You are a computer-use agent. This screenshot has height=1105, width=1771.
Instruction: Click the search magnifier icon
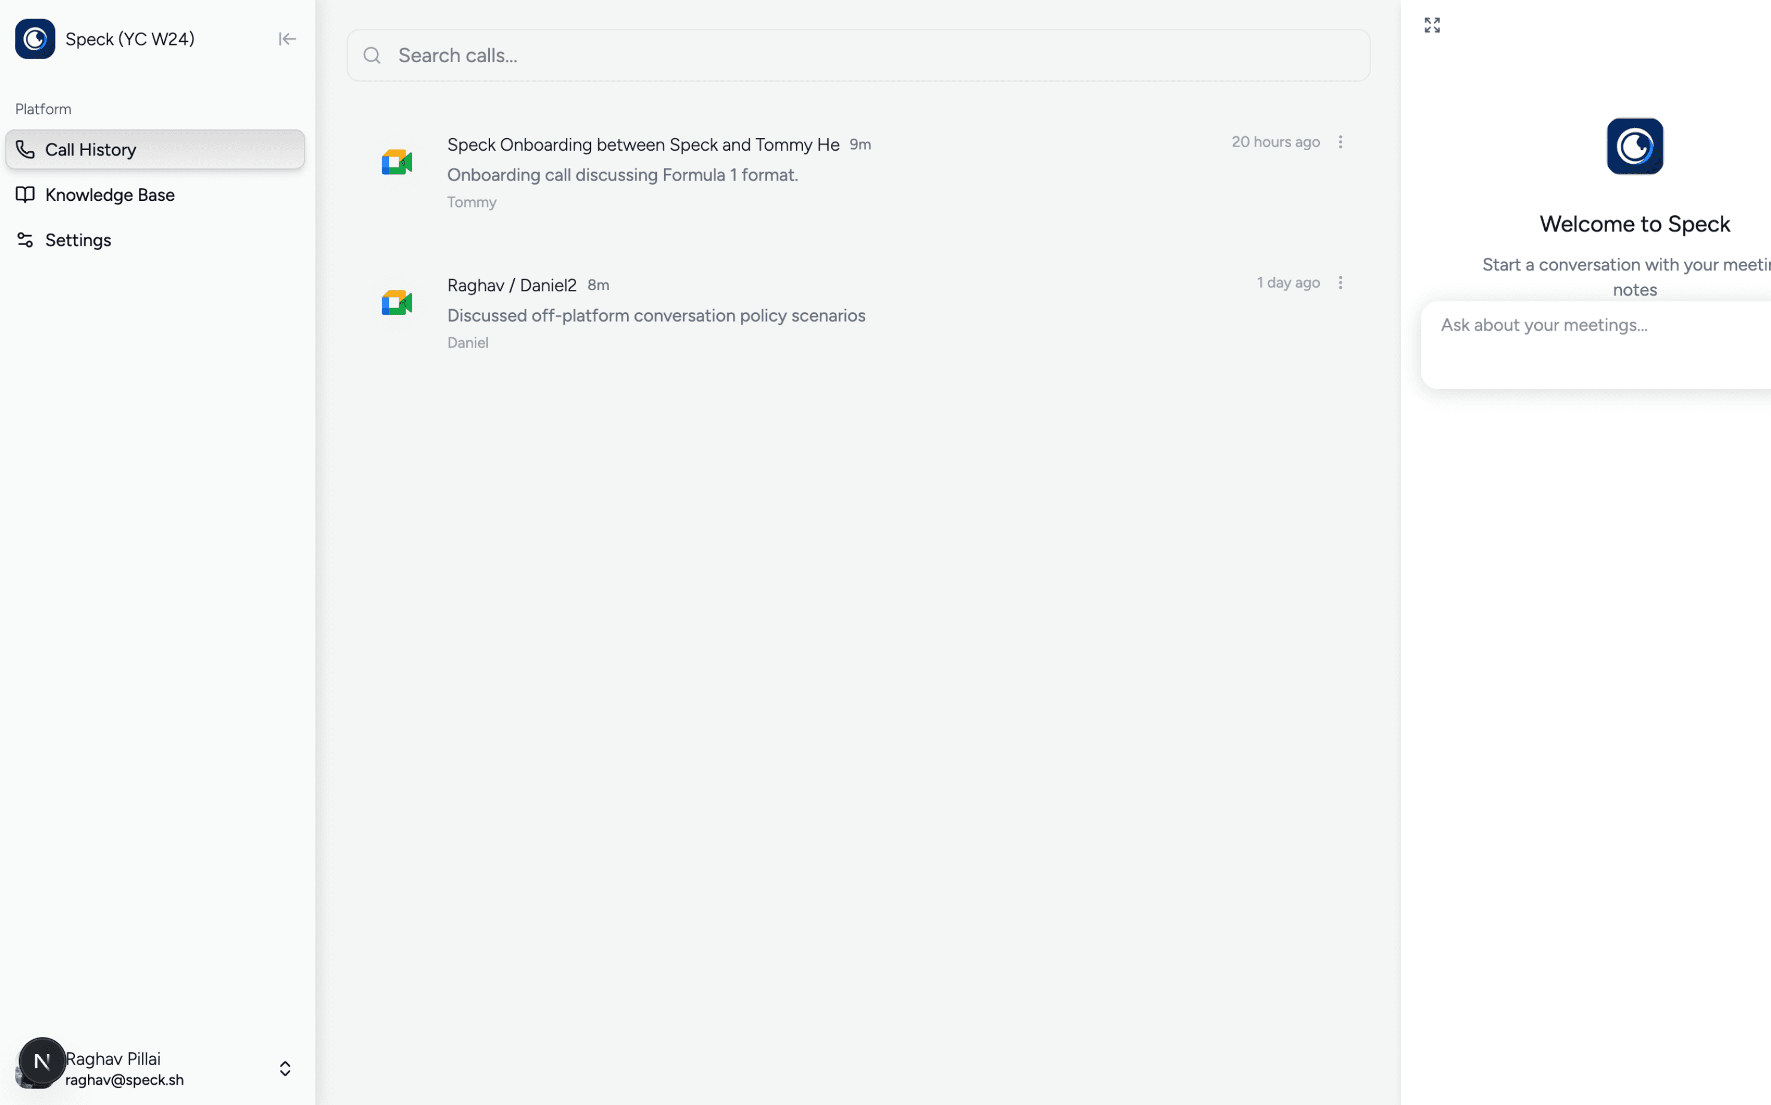coord(372,56)
